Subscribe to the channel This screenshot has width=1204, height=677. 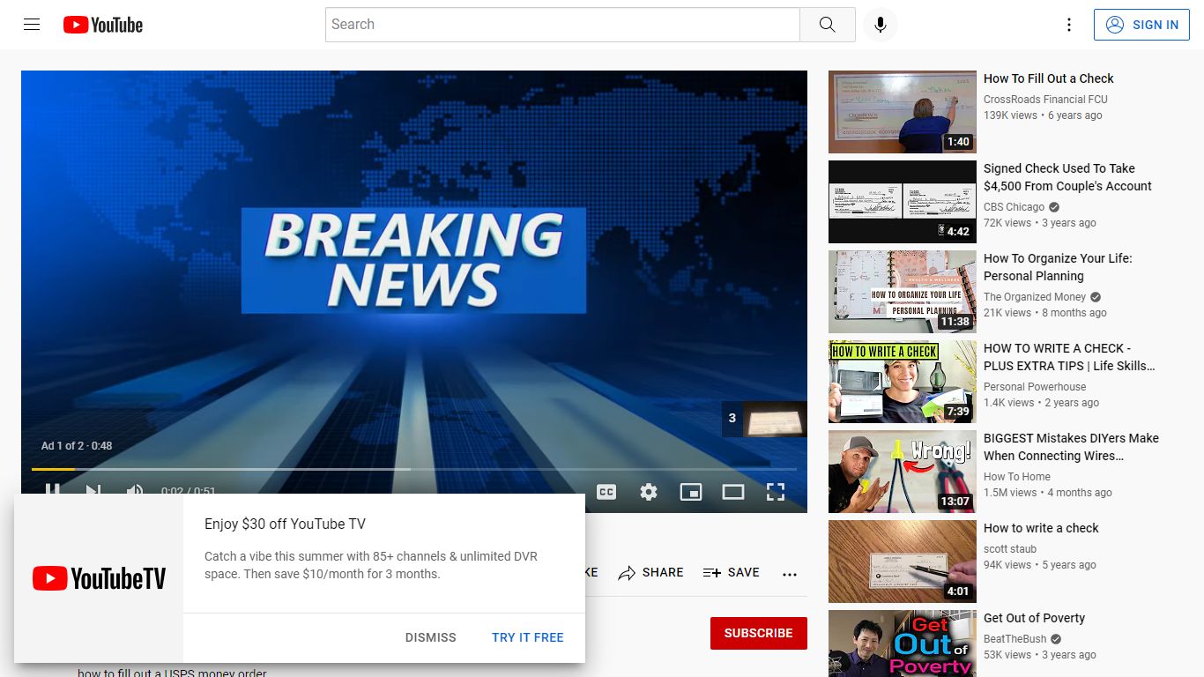click(759, 633)
